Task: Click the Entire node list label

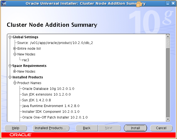Action: point(29,49)
